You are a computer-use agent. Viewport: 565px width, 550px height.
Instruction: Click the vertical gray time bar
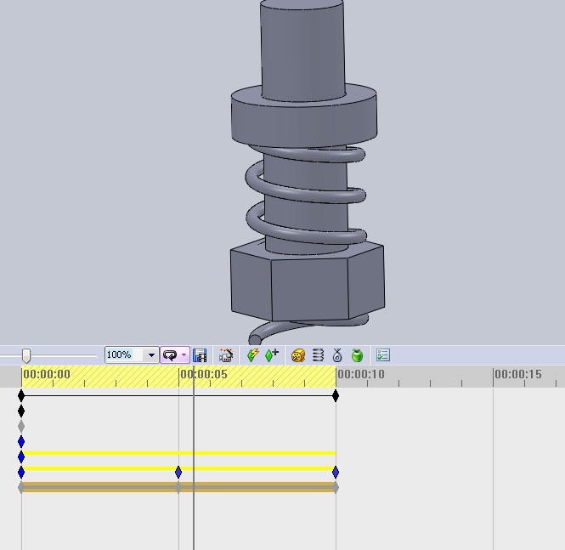point(194,457)
